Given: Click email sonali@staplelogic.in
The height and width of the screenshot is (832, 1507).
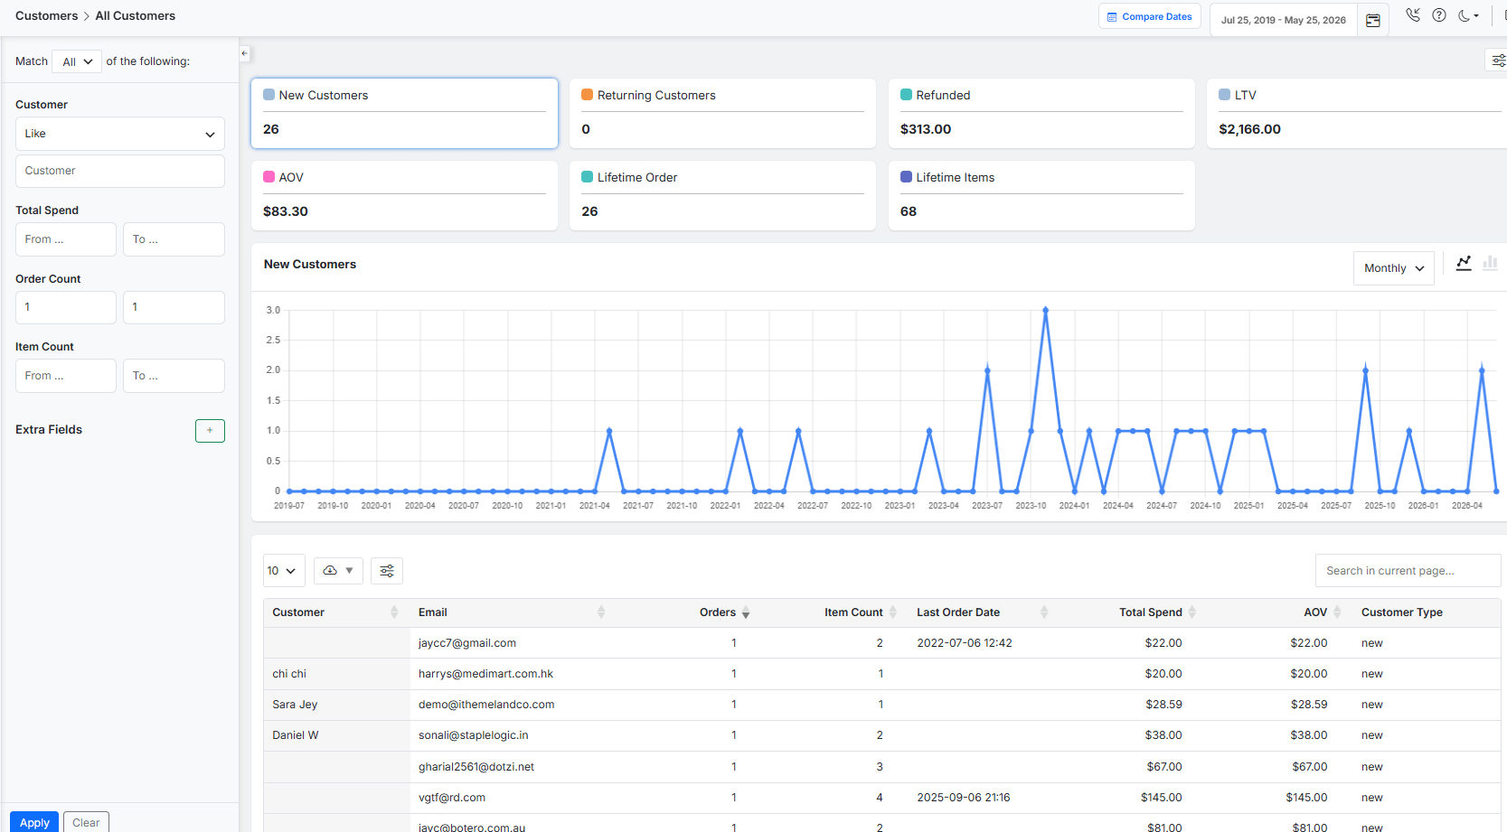Looking at the screenshot, I should pyautogui.click(x=474, y=735).
